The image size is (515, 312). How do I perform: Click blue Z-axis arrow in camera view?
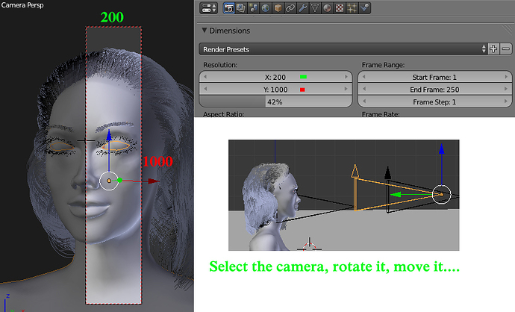click(109, 135)
